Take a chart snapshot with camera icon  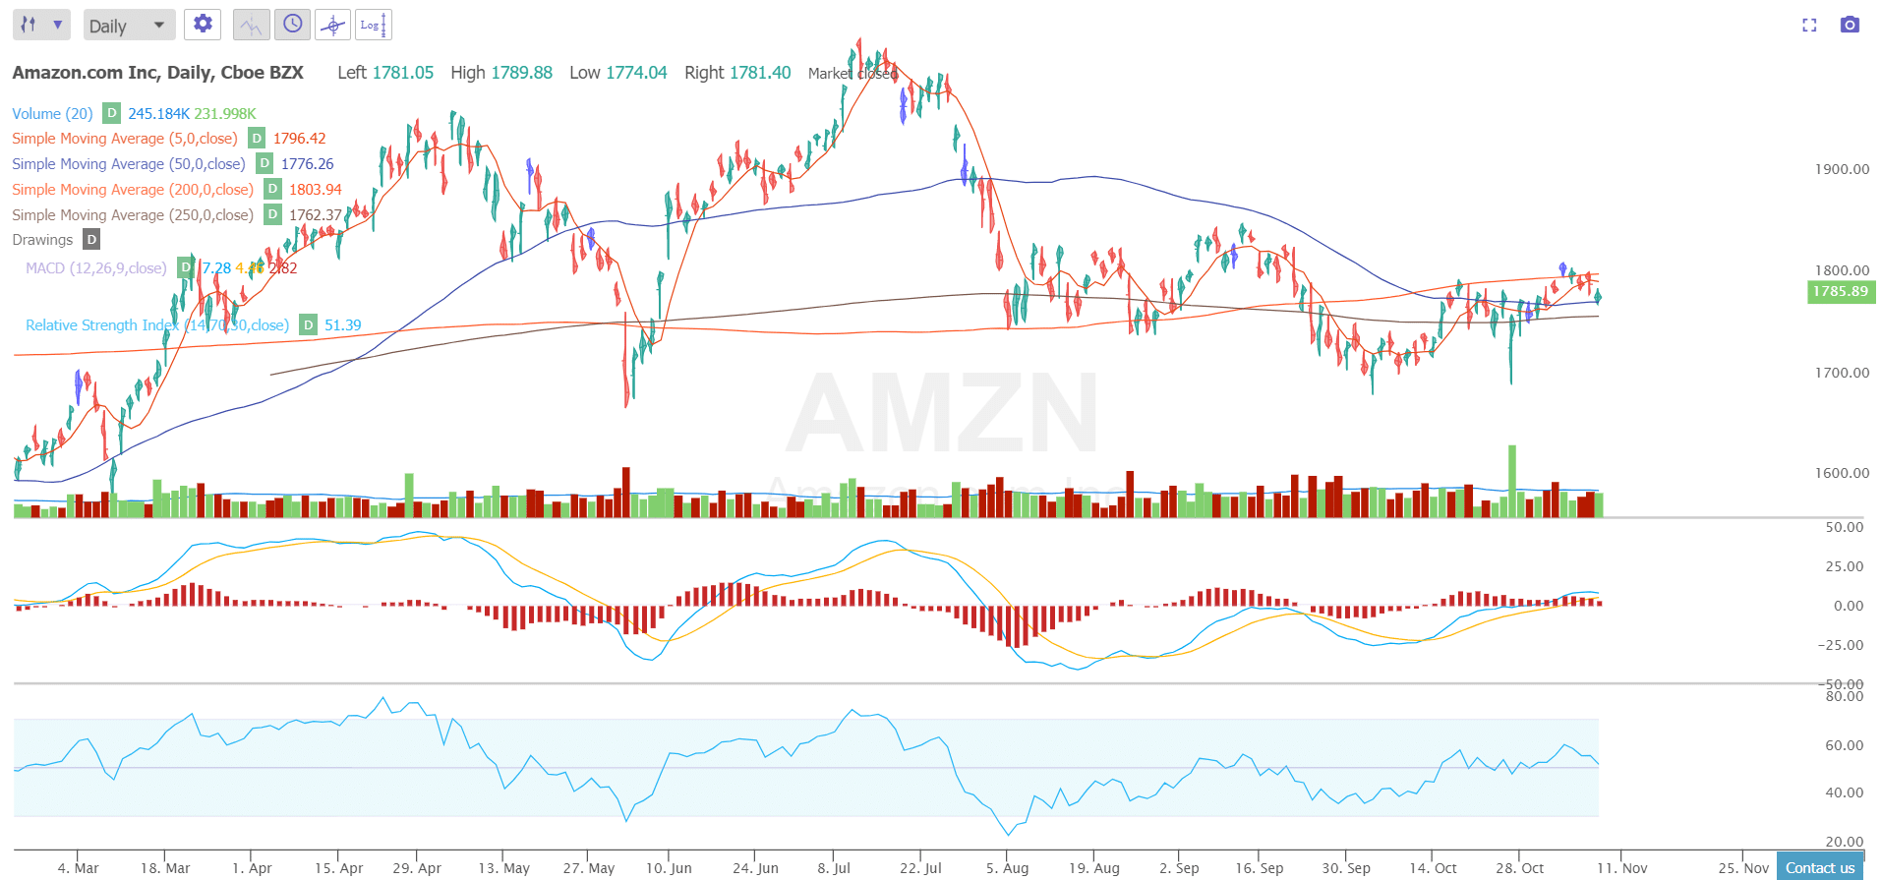1850,25
